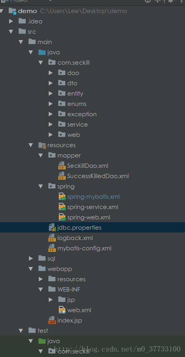This screenshot has height=357, width=185.
Task: Click the green test java folder icon
Action: pyautogui.click(x=42, y=341)
